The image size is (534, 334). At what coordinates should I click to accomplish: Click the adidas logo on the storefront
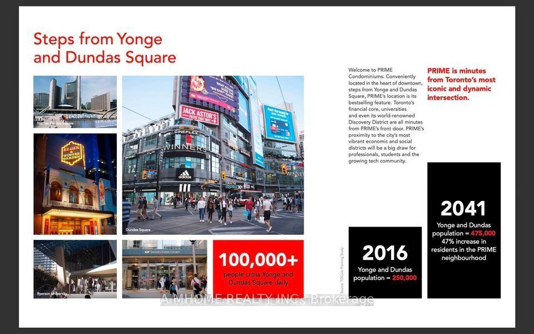tap(185, 174)
